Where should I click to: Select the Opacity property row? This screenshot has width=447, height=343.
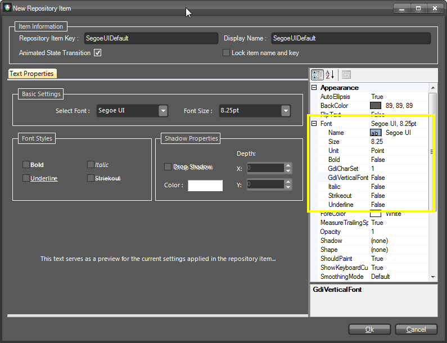pyautogui.click(x=373, y=232)
